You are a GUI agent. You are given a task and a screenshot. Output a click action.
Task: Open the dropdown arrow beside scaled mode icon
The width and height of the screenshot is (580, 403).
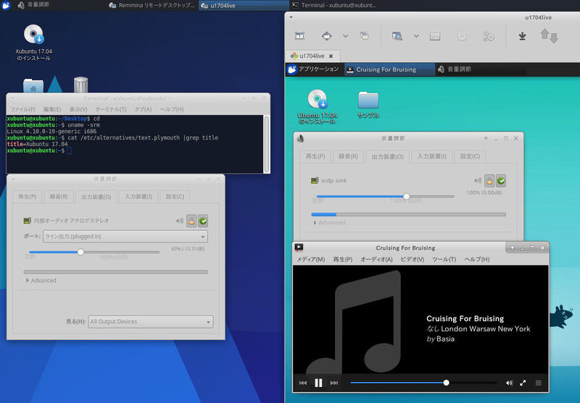pyautogui.click(x=416, y=36)
